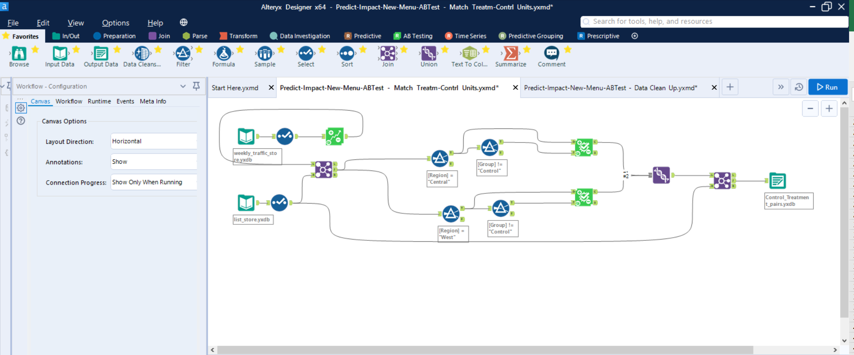The height and width of the screenshot is (355, 854).
Task: Open the Help menu
Action: pos(155,23)
